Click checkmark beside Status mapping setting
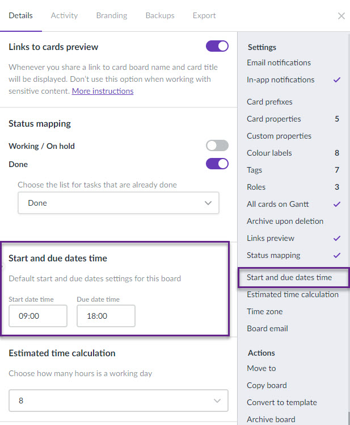 tap(337, 255)
